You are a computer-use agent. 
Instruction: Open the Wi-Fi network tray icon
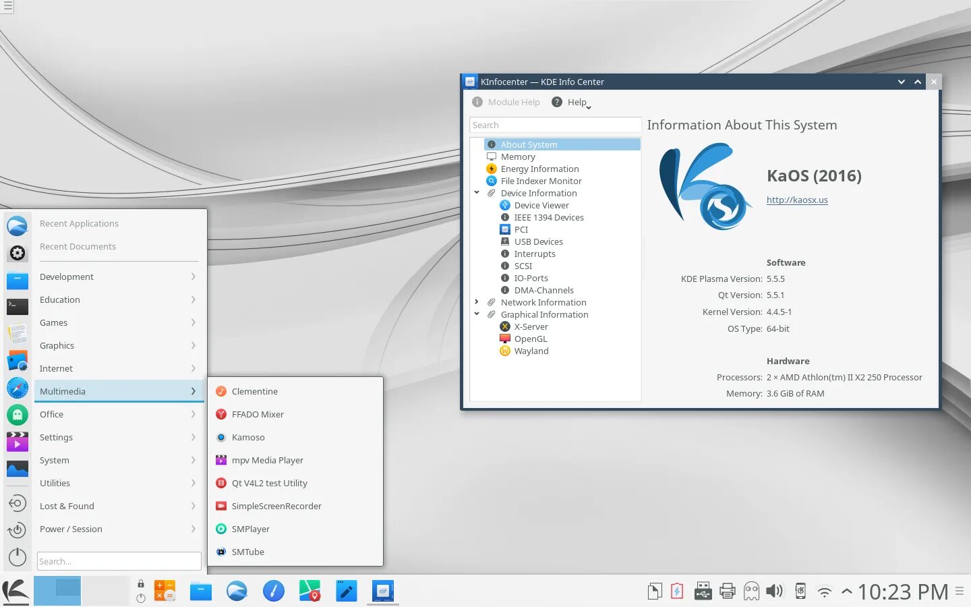[824, 592]
